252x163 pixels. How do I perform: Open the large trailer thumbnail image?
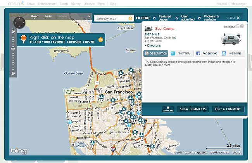(231, 39)
